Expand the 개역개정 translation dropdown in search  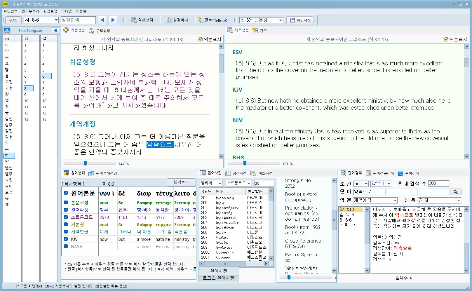tap(395, 200)
